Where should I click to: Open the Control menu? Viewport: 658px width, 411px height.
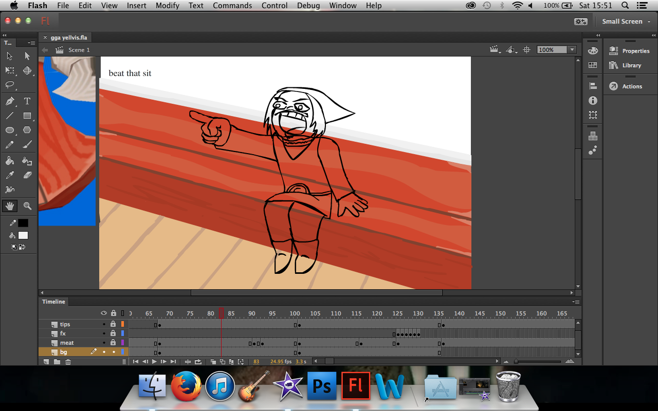tap(275, 6)
